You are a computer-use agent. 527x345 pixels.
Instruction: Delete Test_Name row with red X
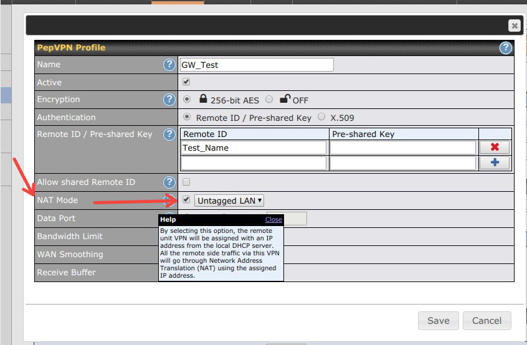495,148
